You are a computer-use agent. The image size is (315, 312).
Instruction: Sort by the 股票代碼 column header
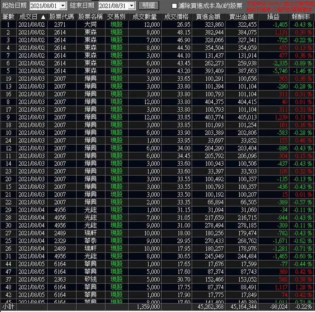(x=62, y=17)
